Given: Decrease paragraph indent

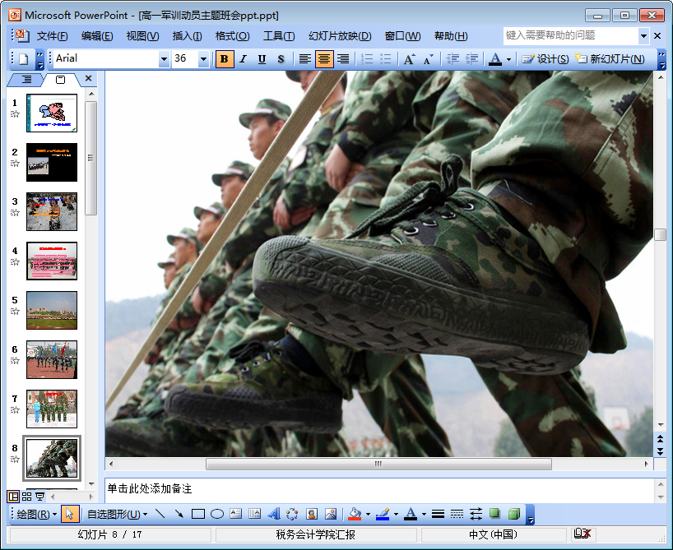Looking at the screenshot, I should (453, 58).
